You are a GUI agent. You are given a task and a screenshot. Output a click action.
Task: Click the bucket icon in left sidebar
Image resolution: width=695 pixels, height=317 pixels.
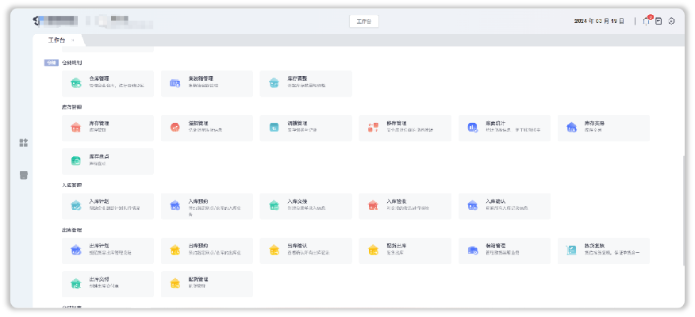[x=24, y=175]
